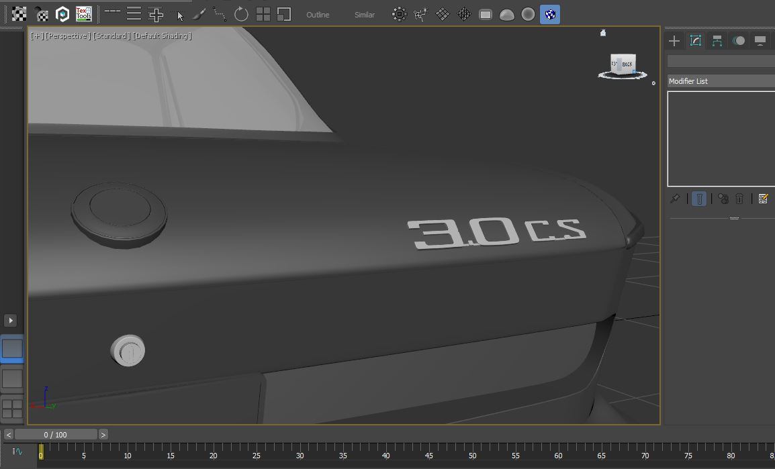
Task: Click the viewport [+] menu label
Action: [36, 36]
